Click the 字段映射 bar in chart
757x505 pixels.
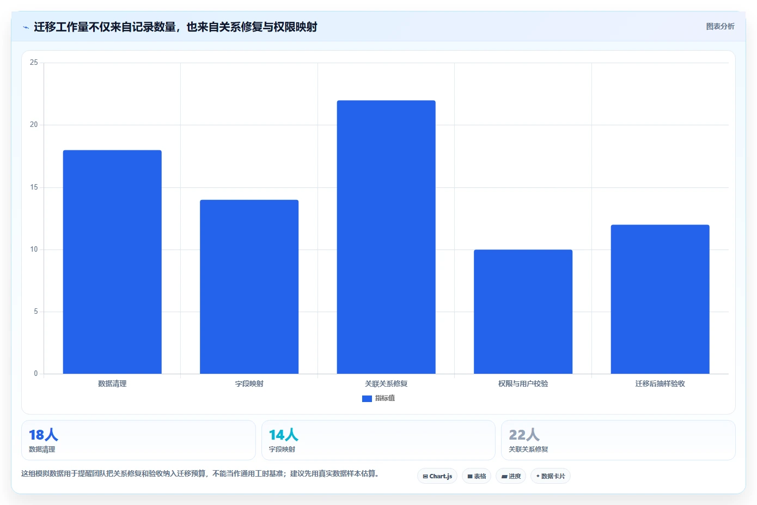click(249, 287)
